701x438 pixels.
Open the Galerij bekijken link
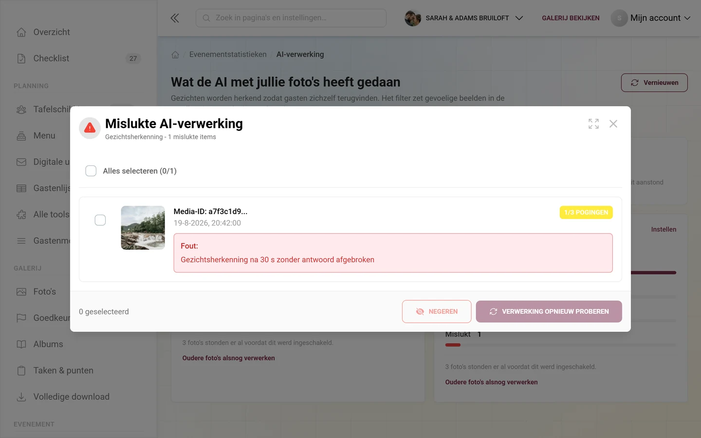571,18
